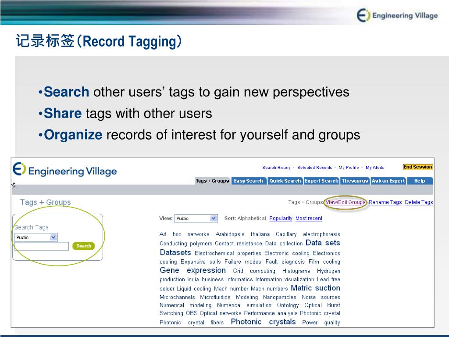
Task: Open the 'Capillary electrophoresis' tag
Action: [x=308, y=234]
